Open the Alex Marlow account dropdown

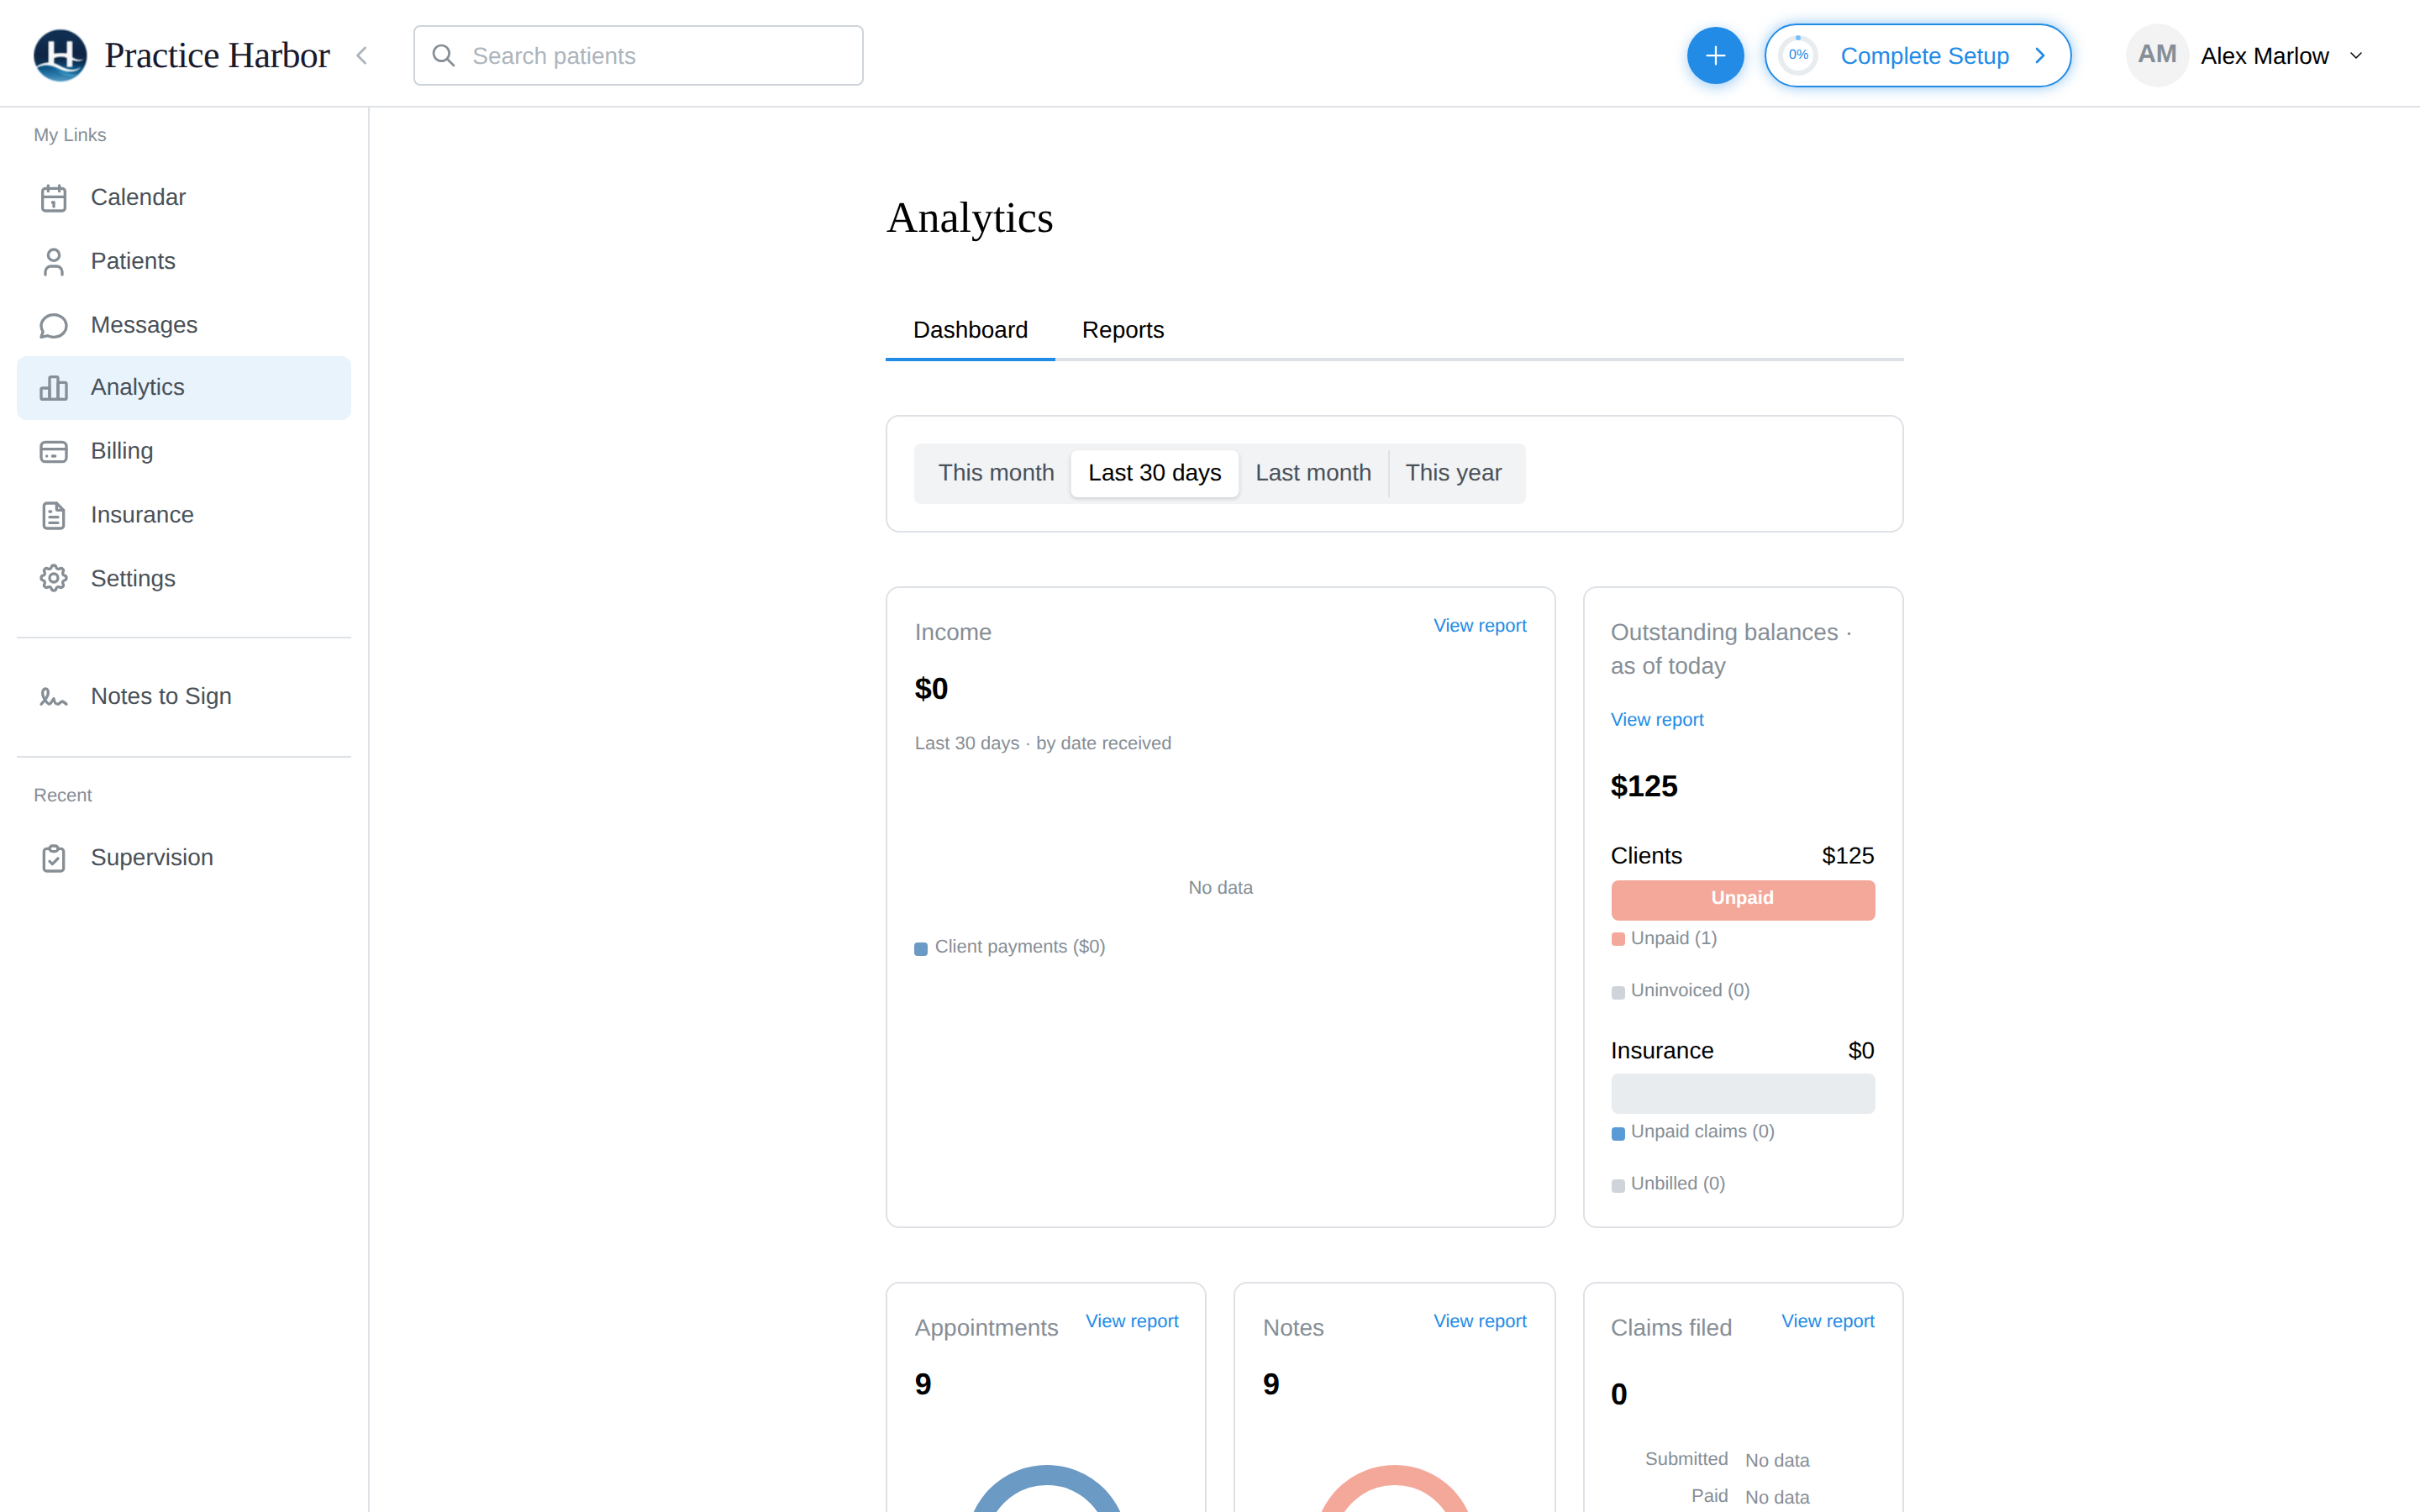[x=2247, y=56]
